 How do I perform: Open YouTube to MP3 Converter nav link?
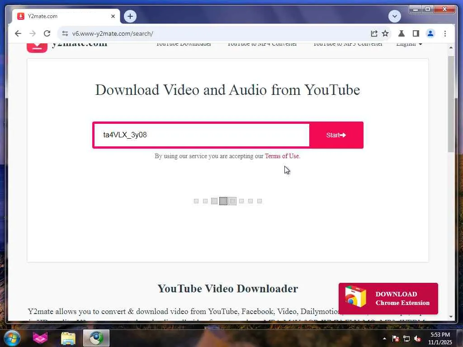pos(348,44)
